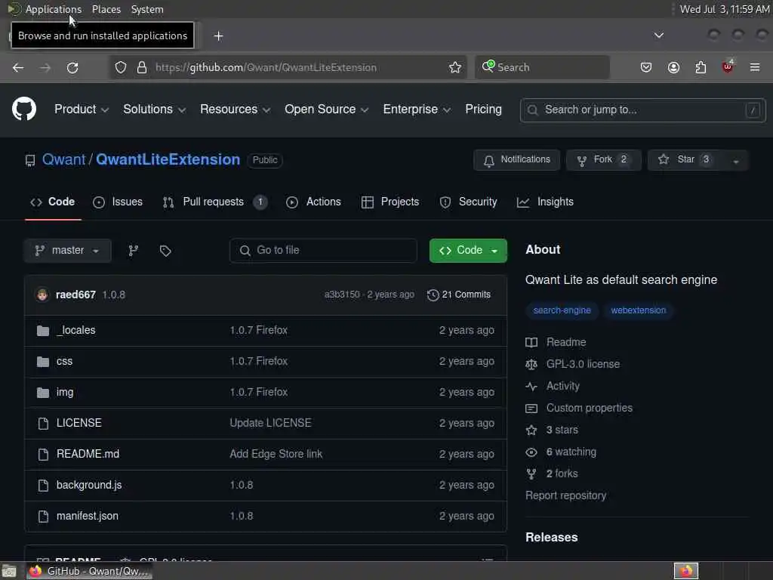
Task: Click the Firefox icon in system tray
Action: click(686, 571)
